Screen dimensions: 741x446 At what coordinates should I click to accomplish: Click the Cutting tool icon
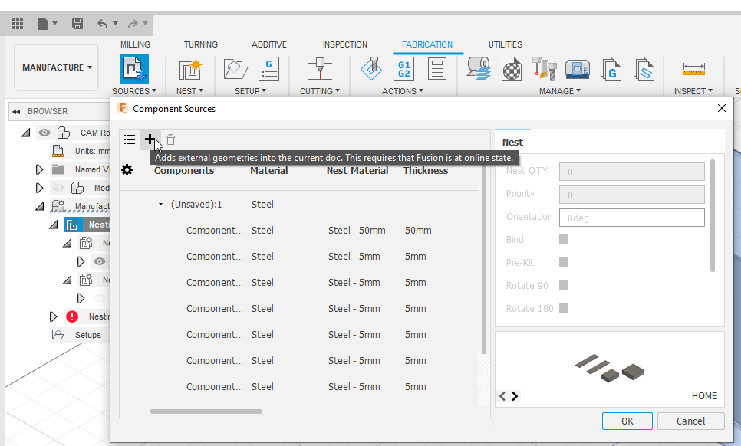click(320, 69)
